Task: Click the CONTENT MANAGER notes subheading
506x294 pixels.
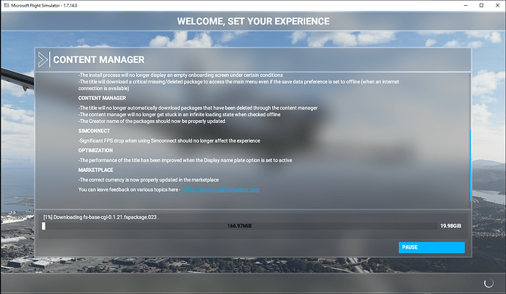Action: click(102, 98)
